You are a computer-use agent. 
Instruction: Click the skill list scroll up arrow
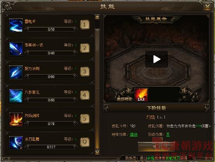click(x=97, y=17)
